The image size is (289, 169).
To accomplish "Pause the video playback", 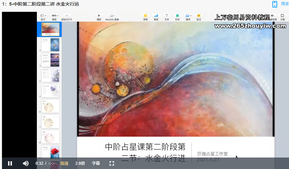I will coord(10,163).
